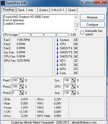This screenshot has width=108, height=124.
Task: Click the arrow icon beside GPU temperature
Action: [57, 69]
